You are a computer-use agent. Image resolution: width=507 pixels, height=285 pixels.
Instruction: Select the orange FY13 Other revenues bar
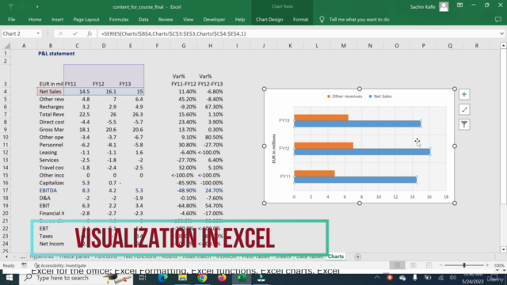(321, 117)
